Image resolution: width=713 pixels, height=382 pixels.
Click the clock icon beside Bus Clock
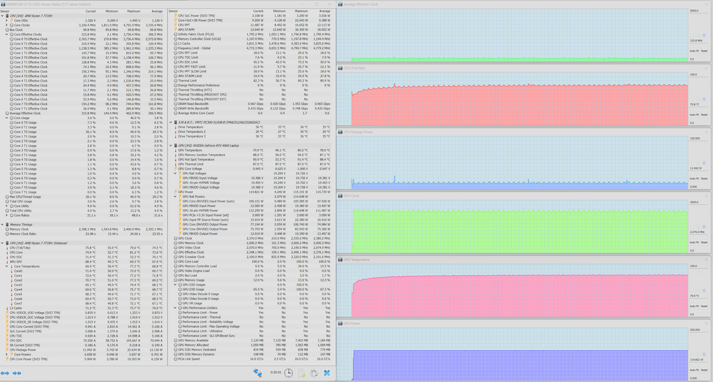point(7,29)
